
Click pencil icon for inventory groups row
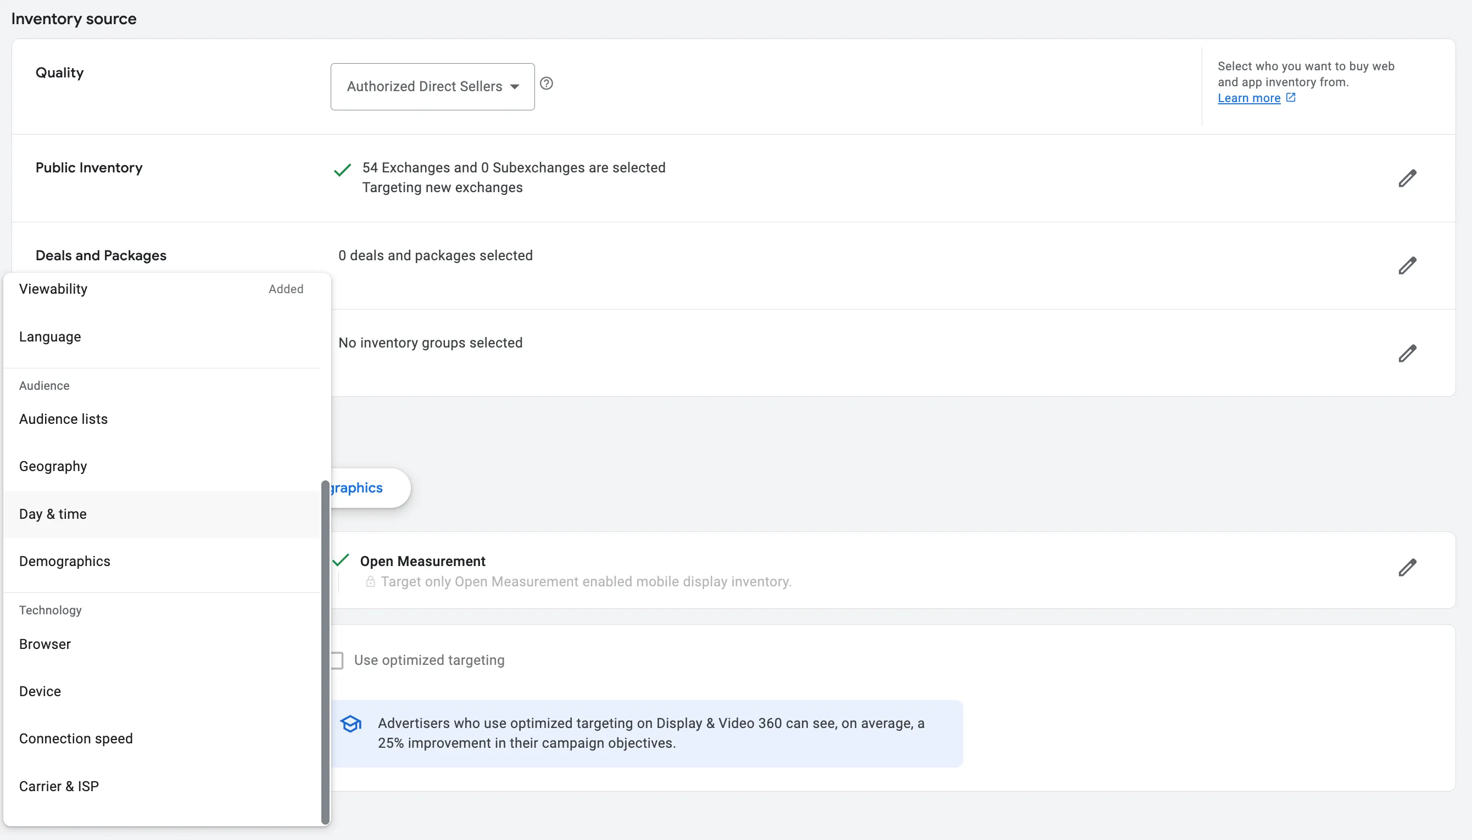coord(1407,353)
